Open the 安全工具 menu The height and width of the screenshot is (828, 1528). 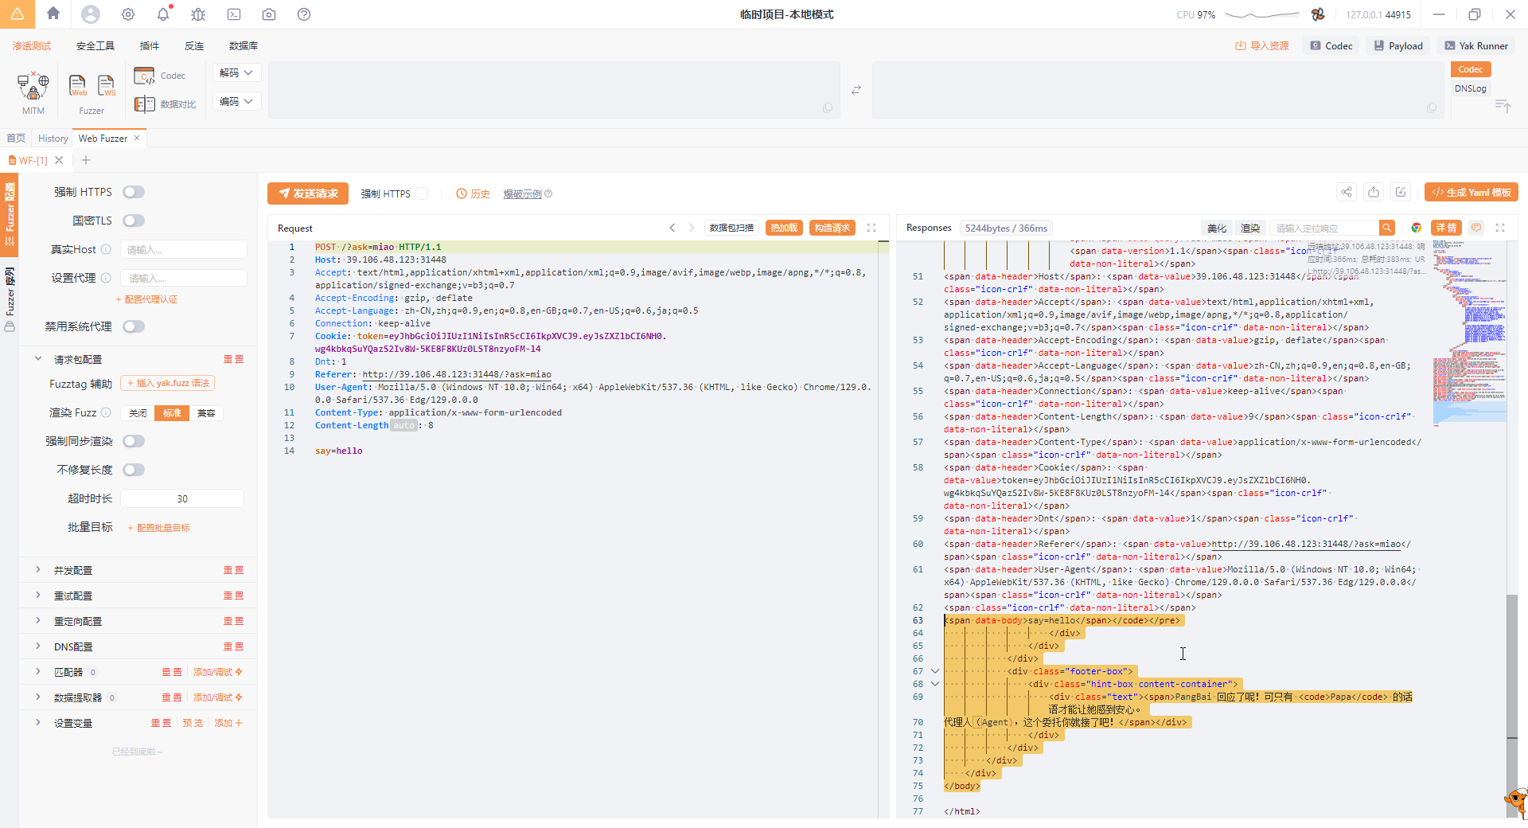(95, 46)
